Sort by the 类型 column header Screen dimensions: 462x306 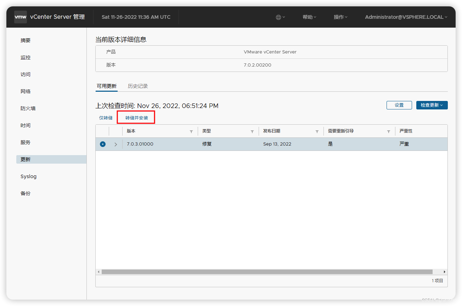tap(207, 131)
